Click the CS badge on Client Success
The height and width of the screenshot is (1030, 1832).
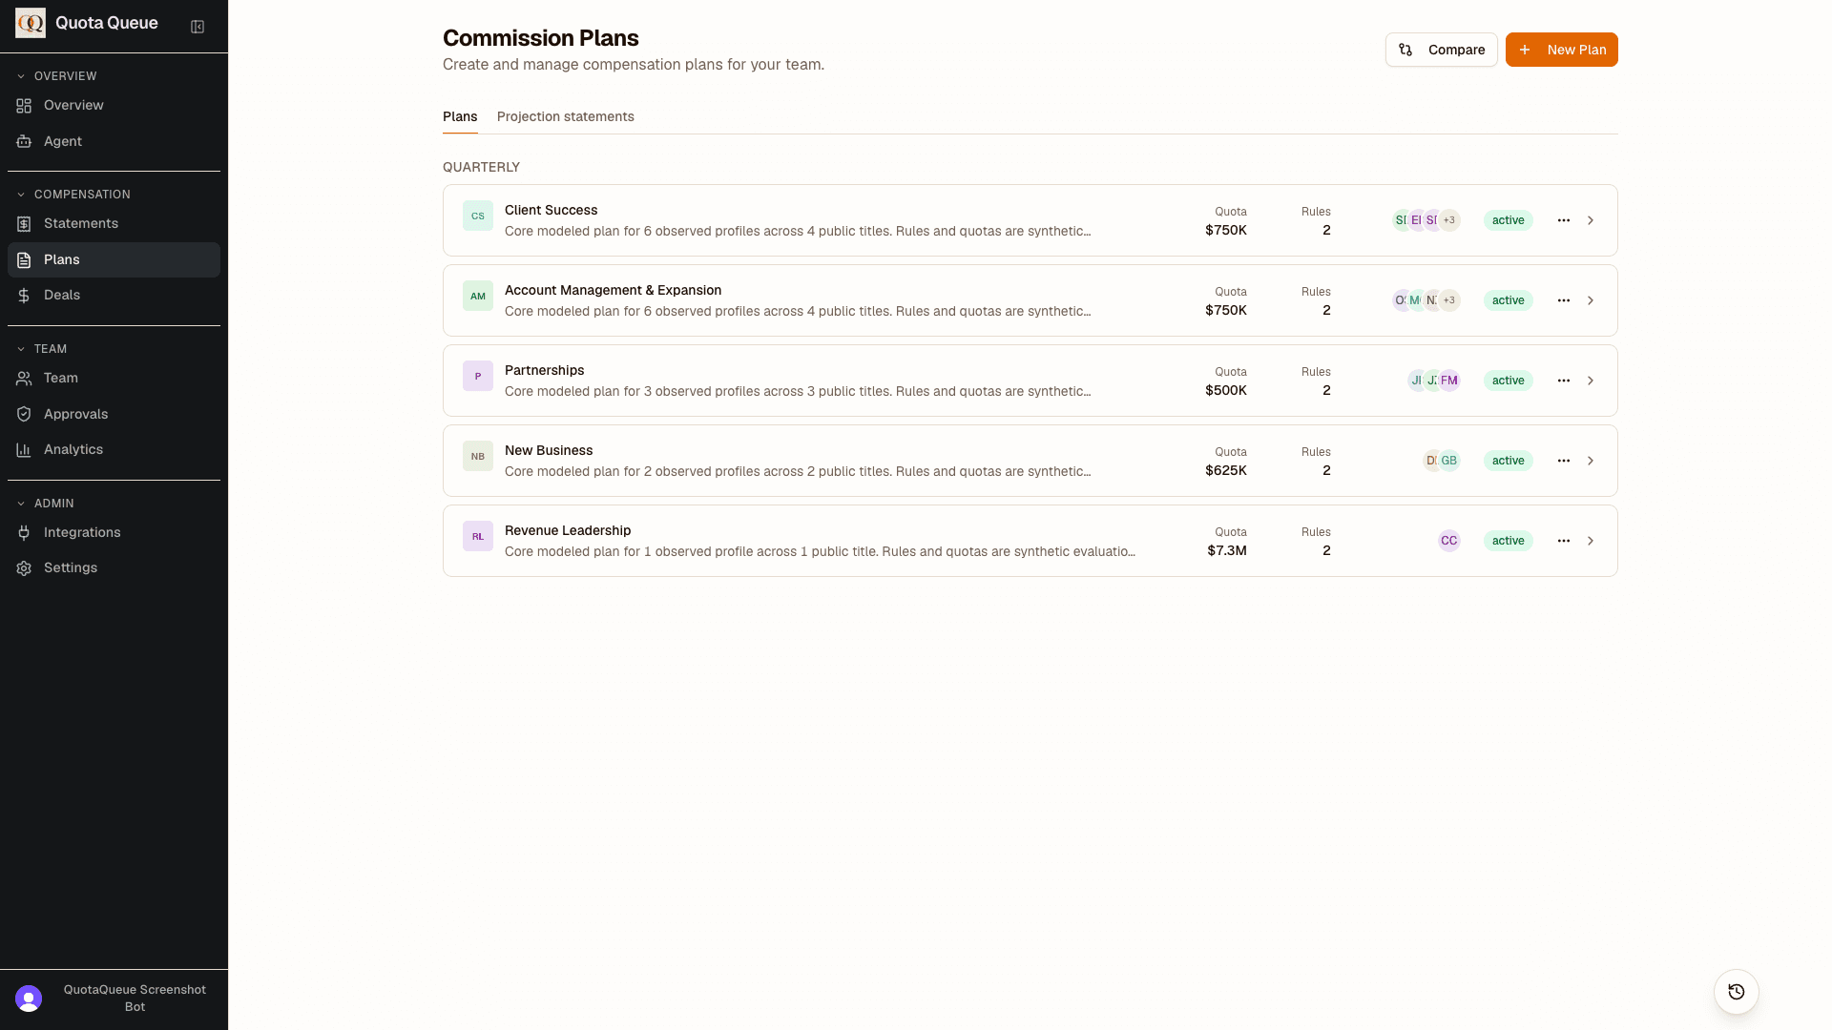click(478, 216)
